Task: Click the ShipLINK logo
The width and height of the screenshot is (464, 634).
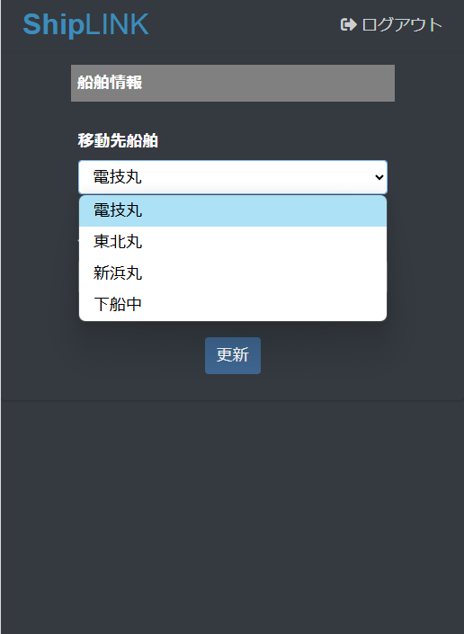Action: coord(85,24)
